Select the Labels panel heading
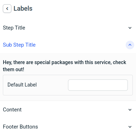 [x=23, y=9]
